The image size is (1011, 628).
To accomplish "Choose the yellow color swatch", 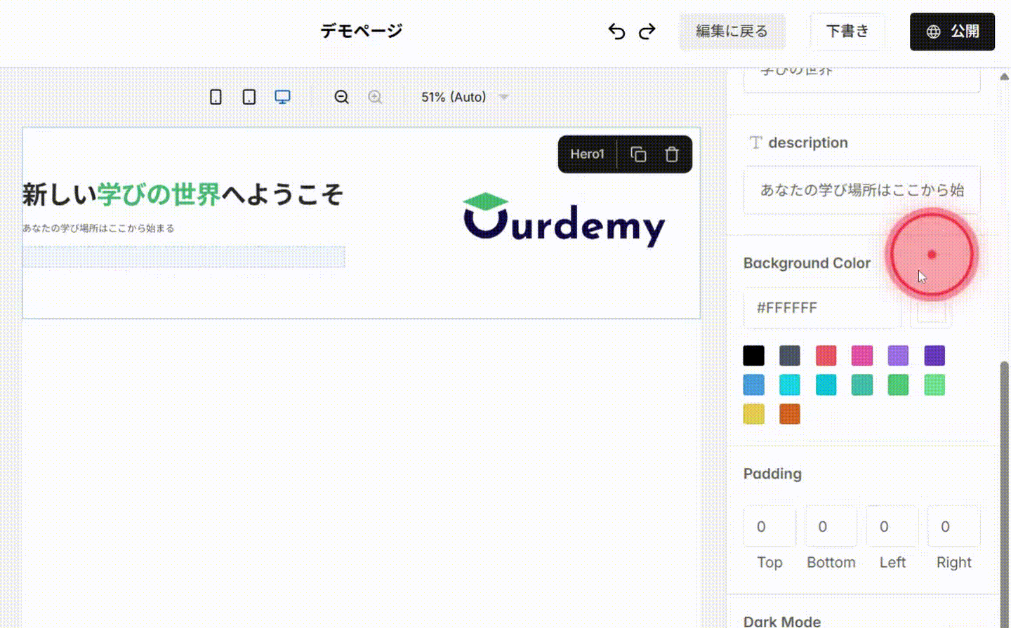I will pyautogui.click(x=753, y=414).
